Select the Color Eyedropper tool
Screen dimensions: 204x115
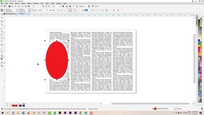[x=2, y=63]
